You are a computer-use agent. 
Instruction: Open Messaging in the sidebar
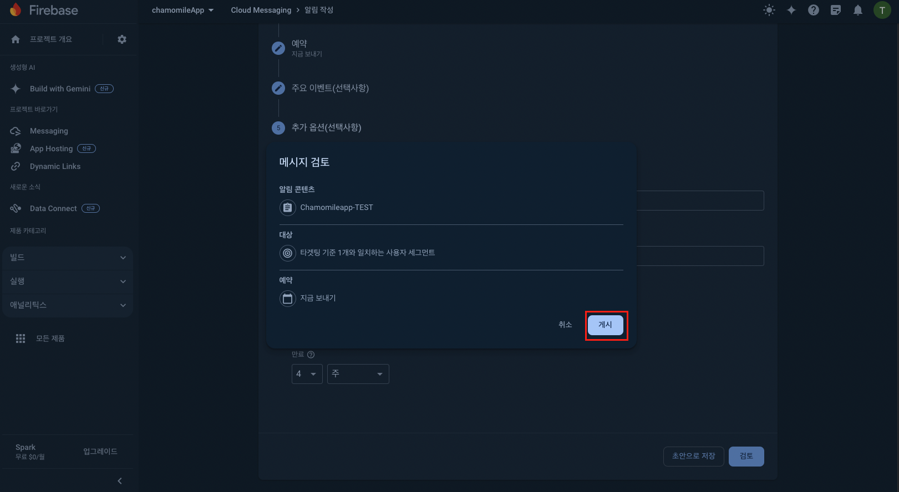(x=49, y=131)
